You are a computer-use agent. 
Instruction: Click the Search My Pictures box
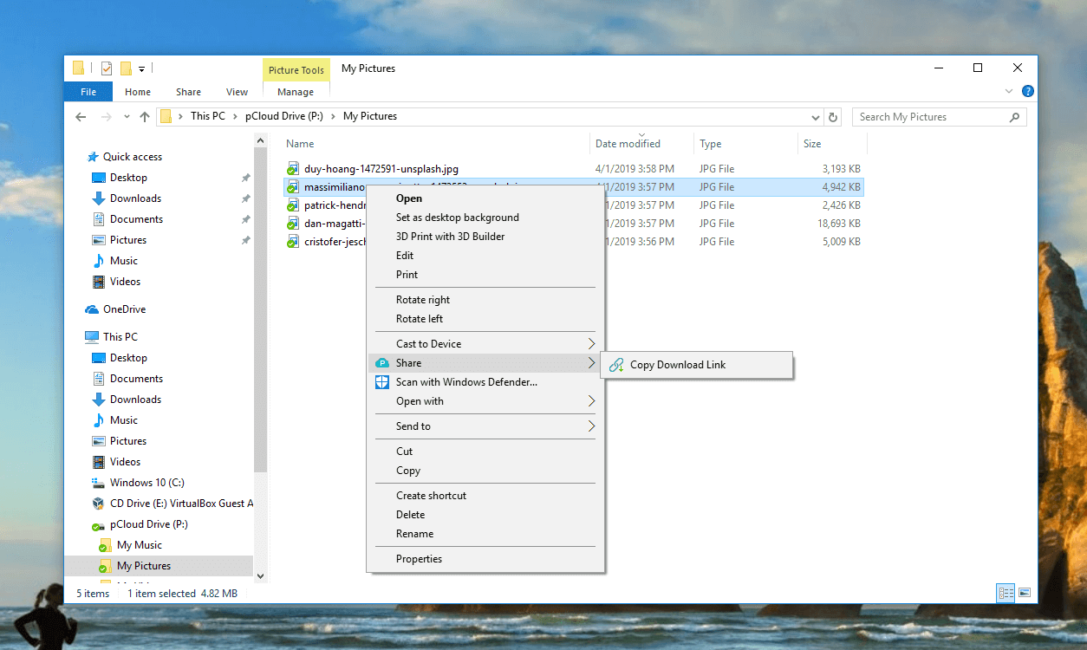coord(929,117)
